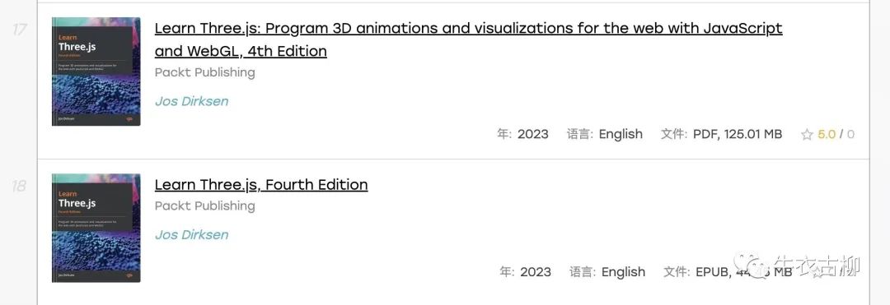
Task: Open the Learn Three.js Fourth Edition EPUB cover thumbnail
Action: click(x=96, y=228)
